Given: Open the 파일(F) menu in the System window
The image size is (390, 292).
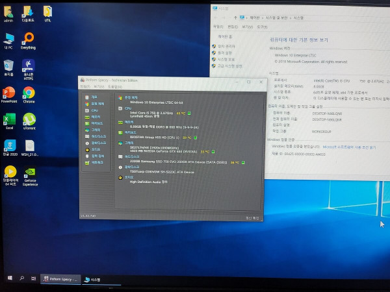Looking at the screenshot, I should pos(218,27).
